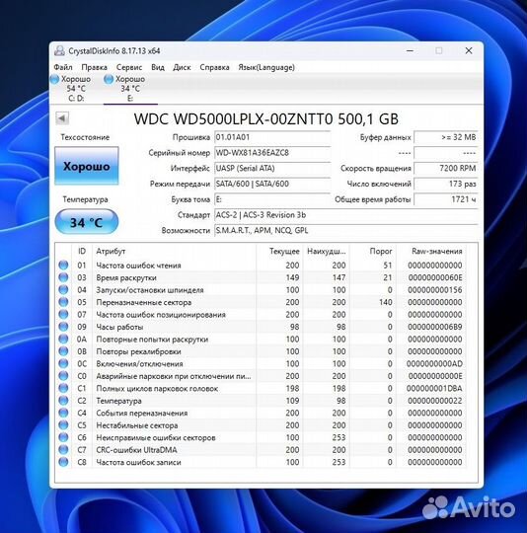Open the Справка menu
The image size is (527, 533).
click(x=214, y=67)
